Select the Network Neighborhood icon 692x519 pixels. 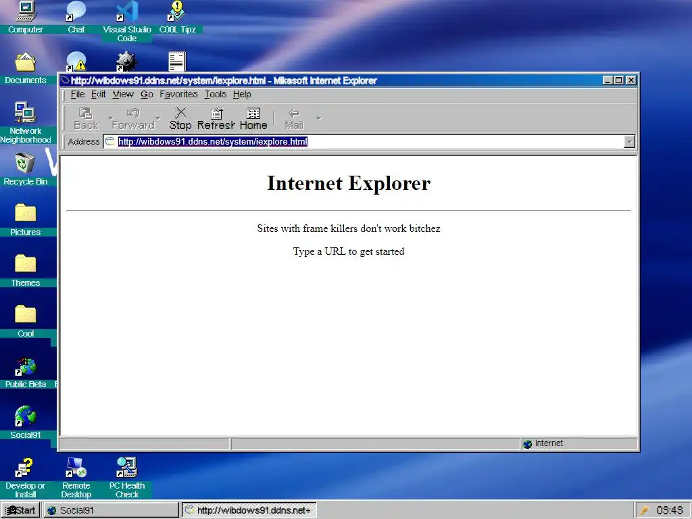coord(26,123)
